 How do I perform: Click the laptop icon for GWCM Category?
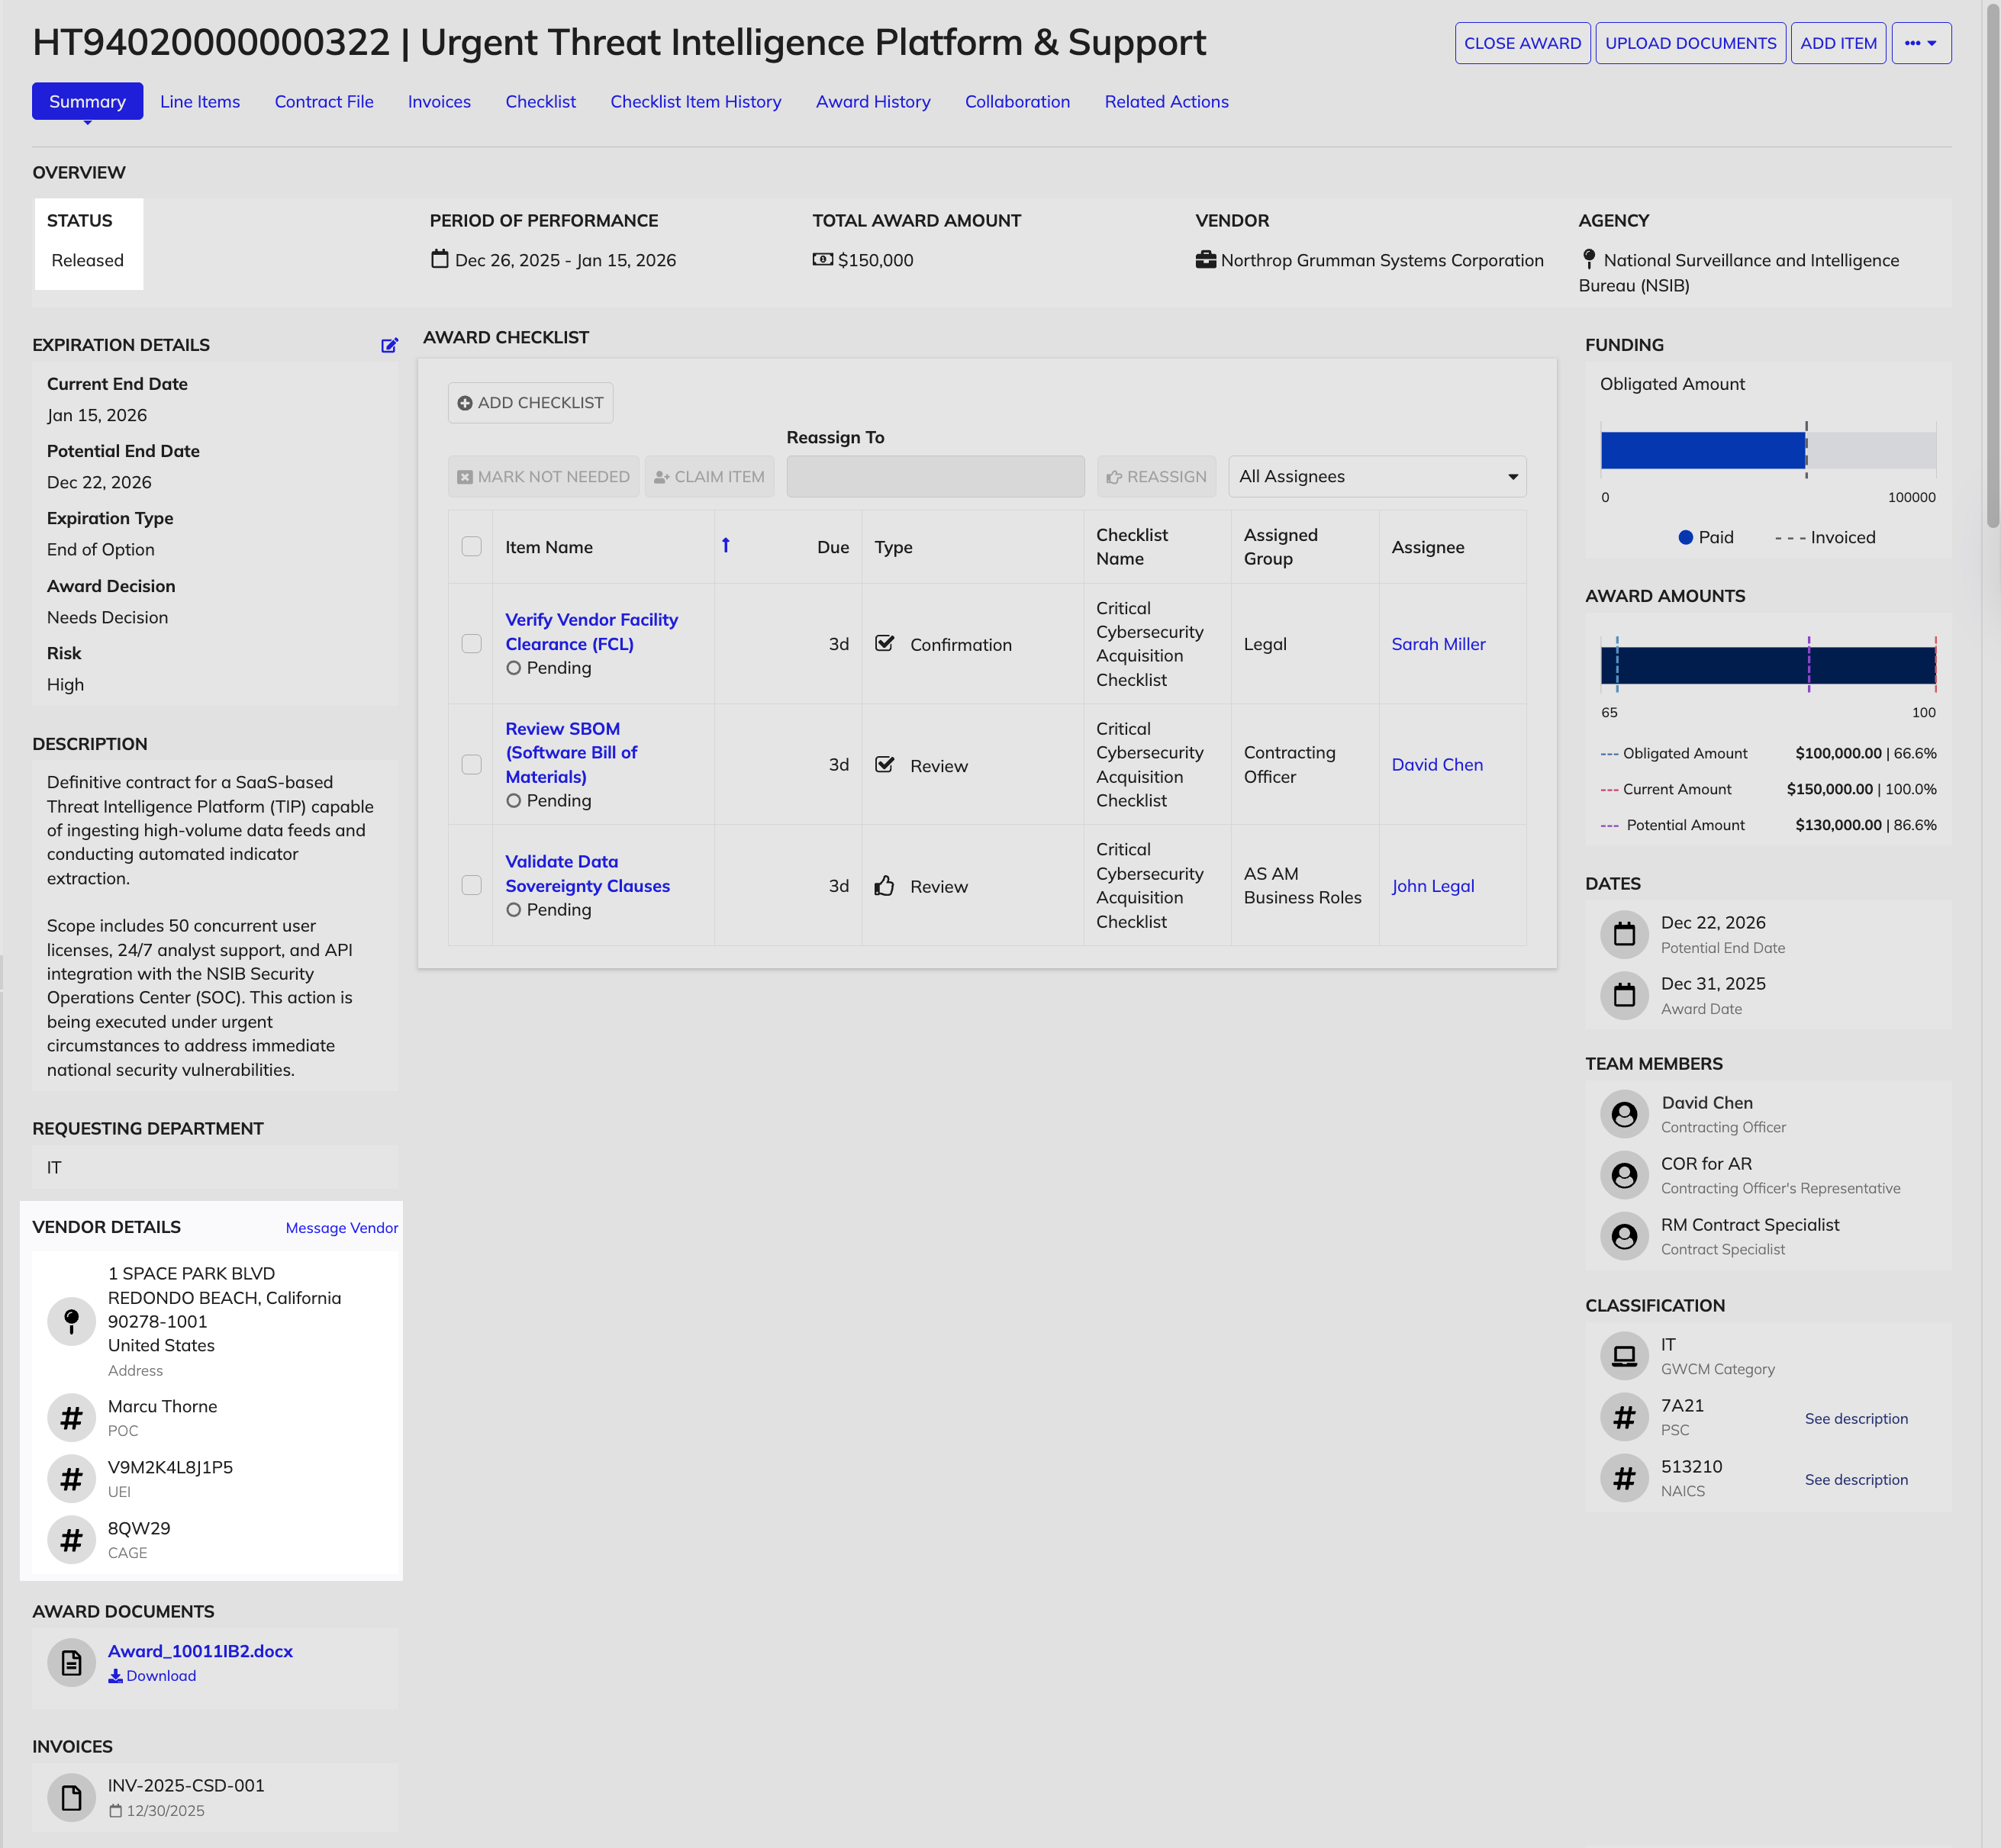(1624, 1356)
